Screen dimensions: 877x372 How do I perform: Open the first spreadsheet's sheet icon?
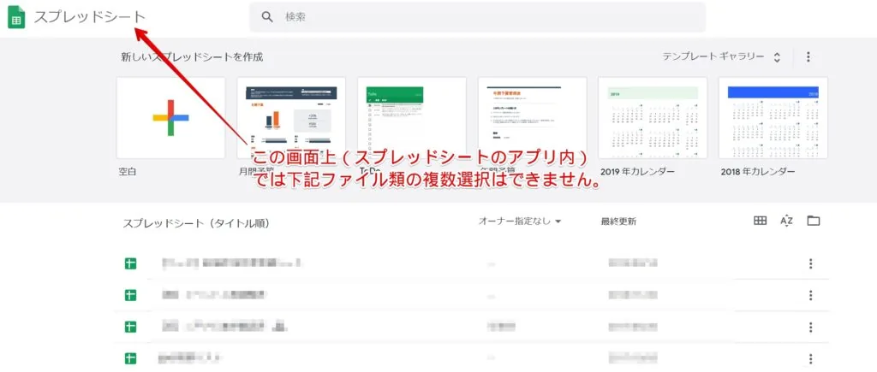[x=131, y=263]
